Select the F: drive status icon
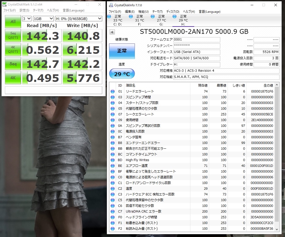Viewport: 285px width, 237px height. tap(131, 17)
